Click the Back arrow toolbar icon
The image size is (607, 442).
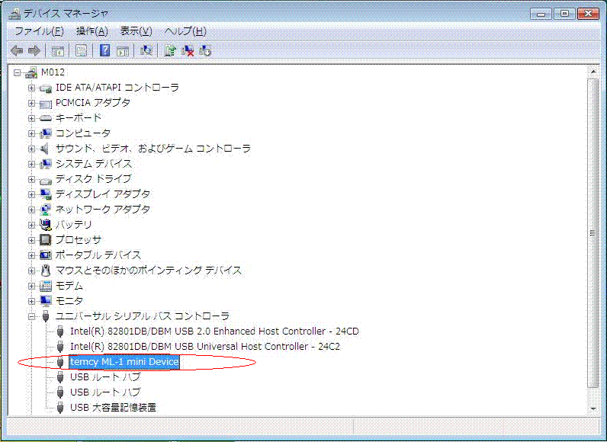(17, 50)
